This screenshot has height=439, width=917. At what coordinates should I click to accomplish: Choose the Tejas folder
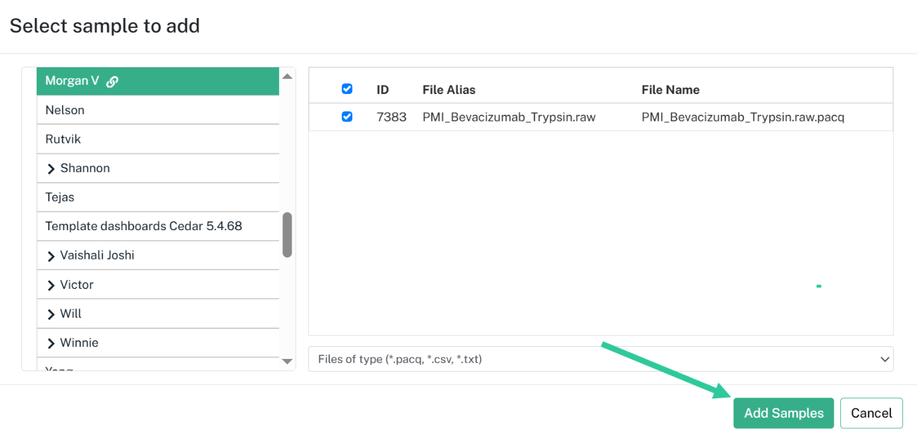[x=158, y=197]
